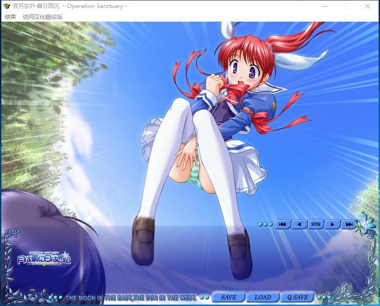Open the SYS system menu
Screen dimensions: 380x306
point(315,224)
